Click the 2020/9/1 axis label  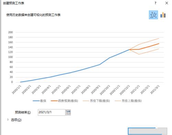(96, 90)
